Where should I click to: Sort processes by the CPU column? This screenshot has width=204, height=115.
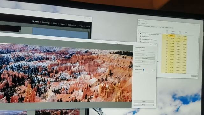pos(167,32)
